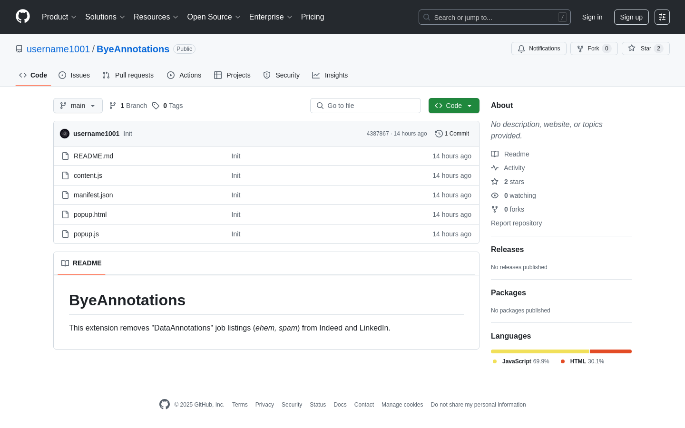Click the bell icon in Notifications button
This screenshot has height=428, width=685.
(521, 49)
